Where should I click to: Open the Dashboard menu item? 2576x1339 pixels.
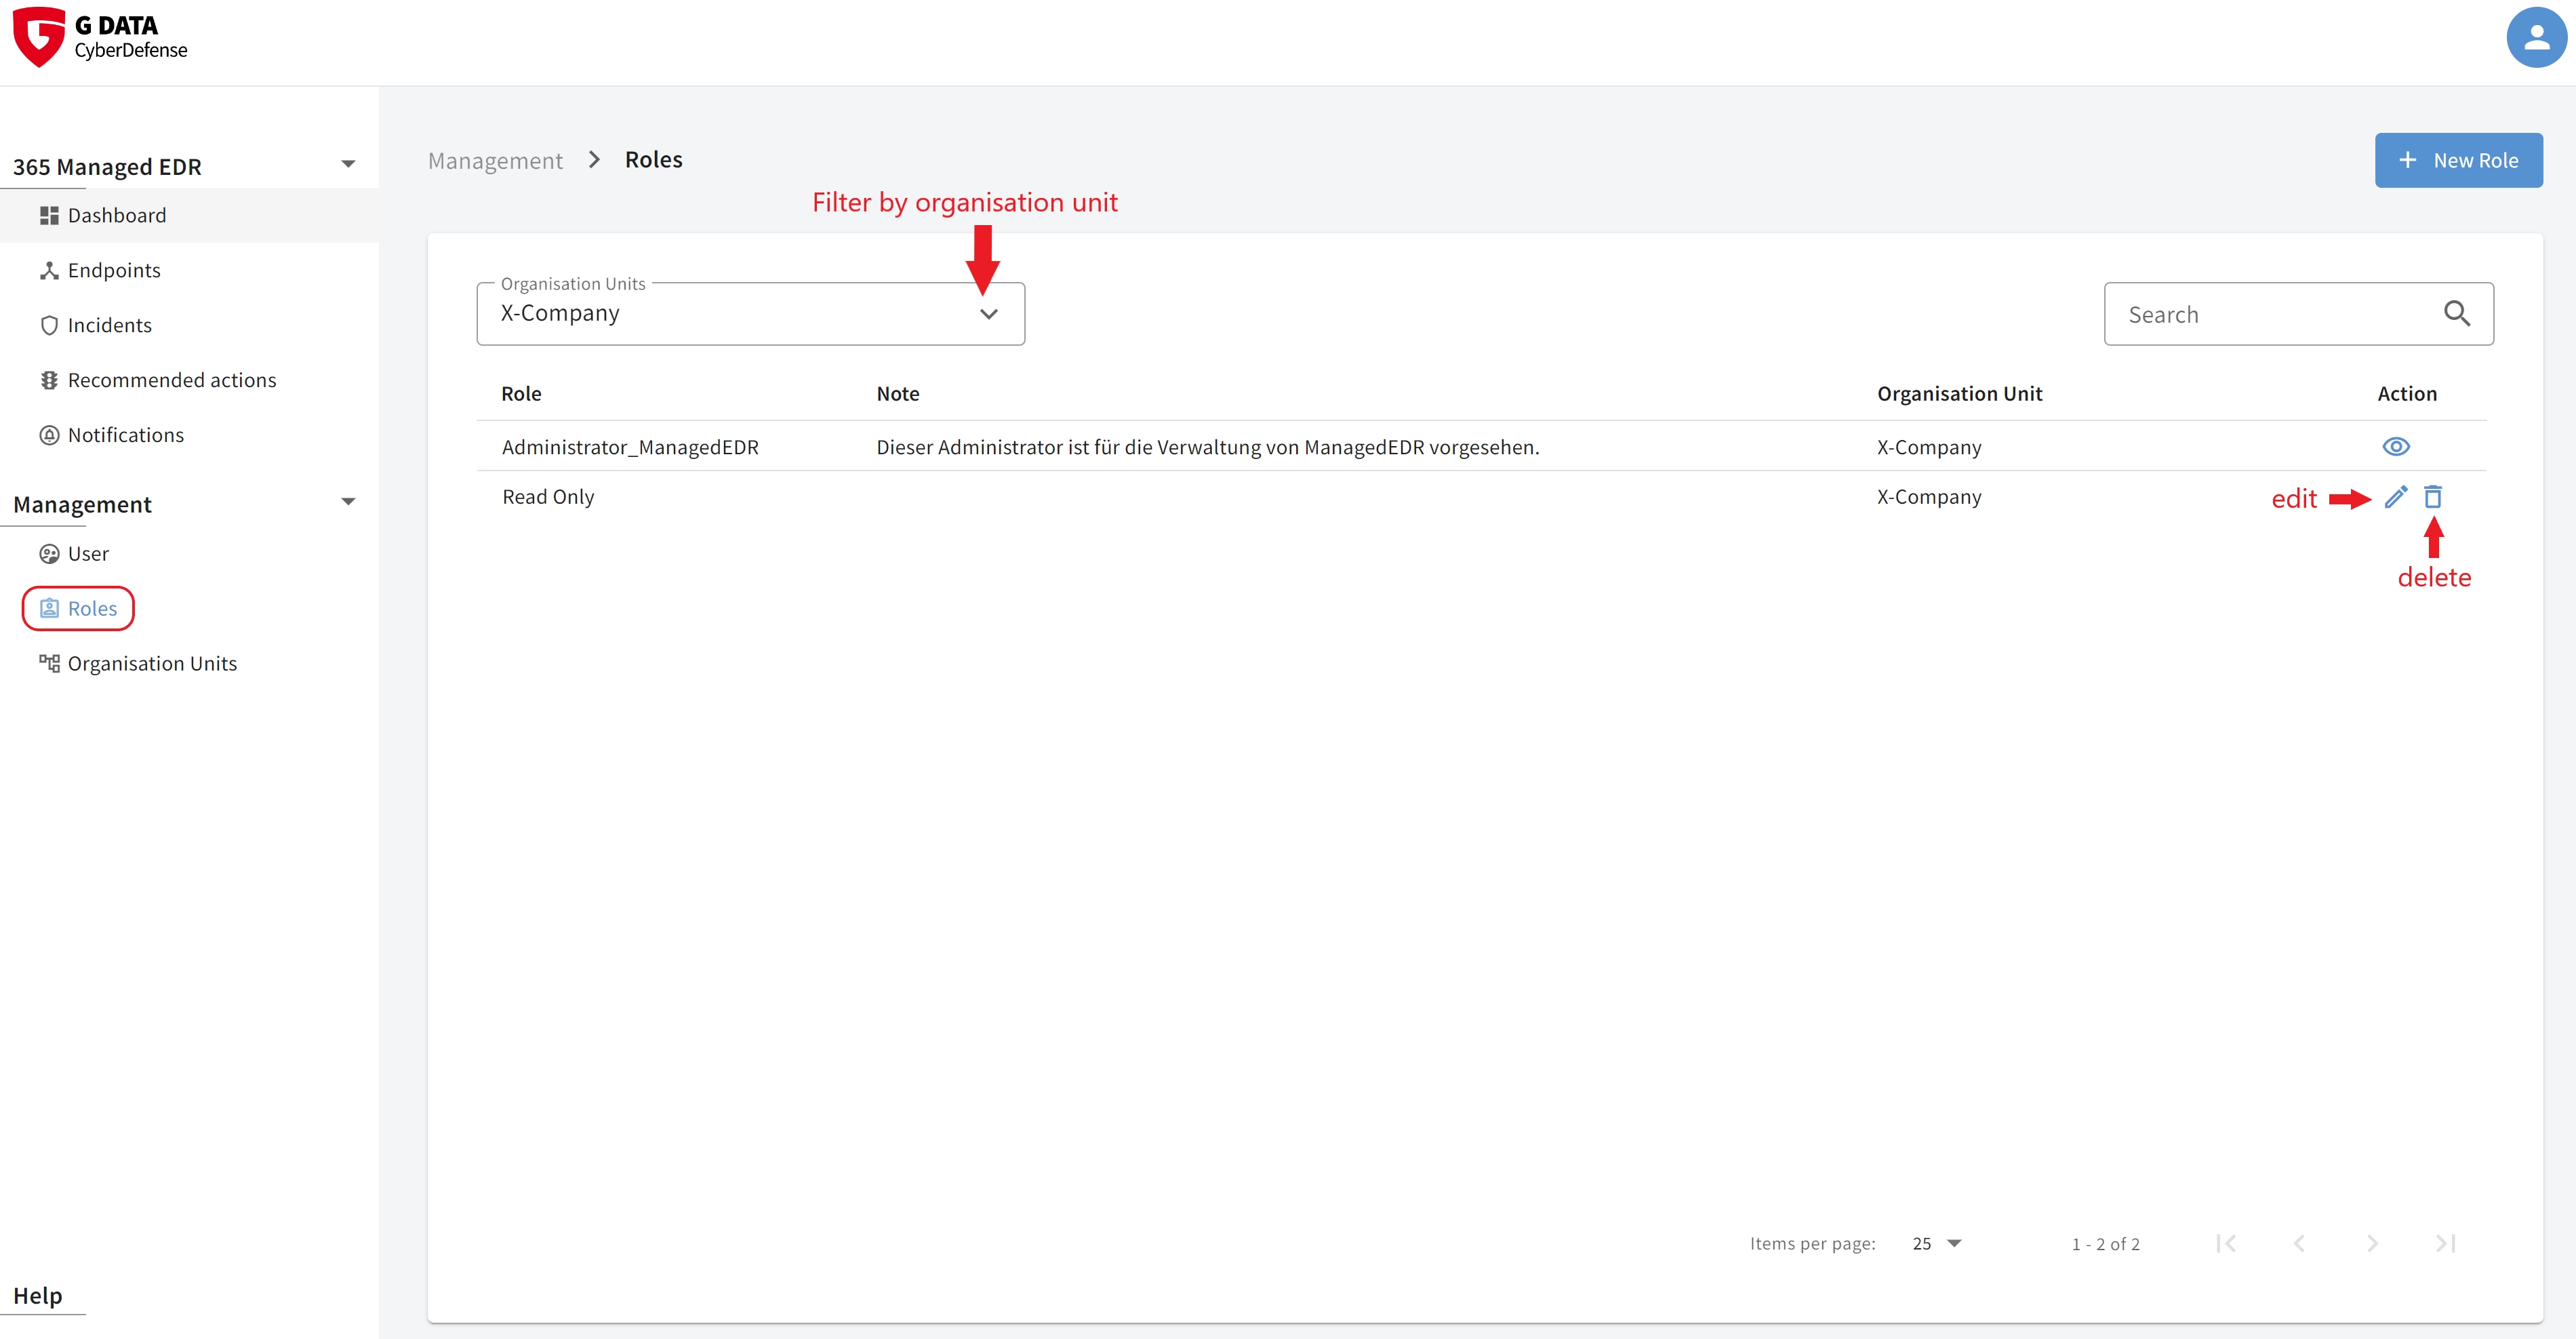pyautogui.click(x=189, y=215)
